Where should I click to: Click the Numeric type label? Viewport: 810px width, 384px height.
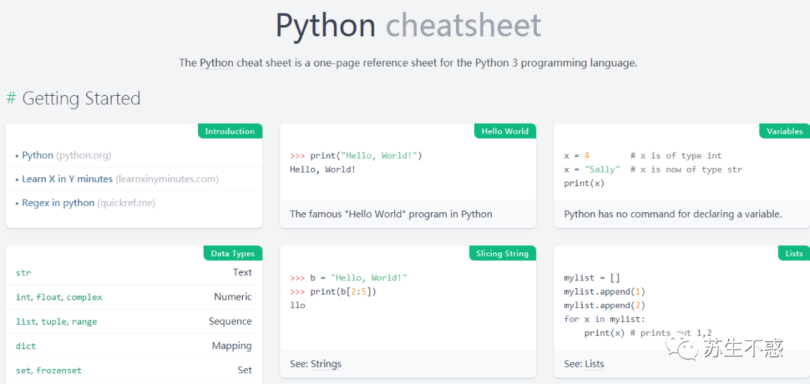[x=233, y=297]
